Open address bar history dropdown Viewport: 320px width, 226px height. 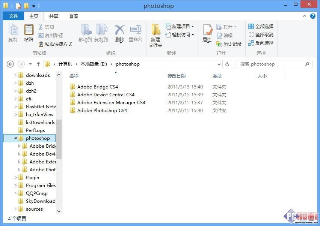pyautogui.click(x=219, y=64)
